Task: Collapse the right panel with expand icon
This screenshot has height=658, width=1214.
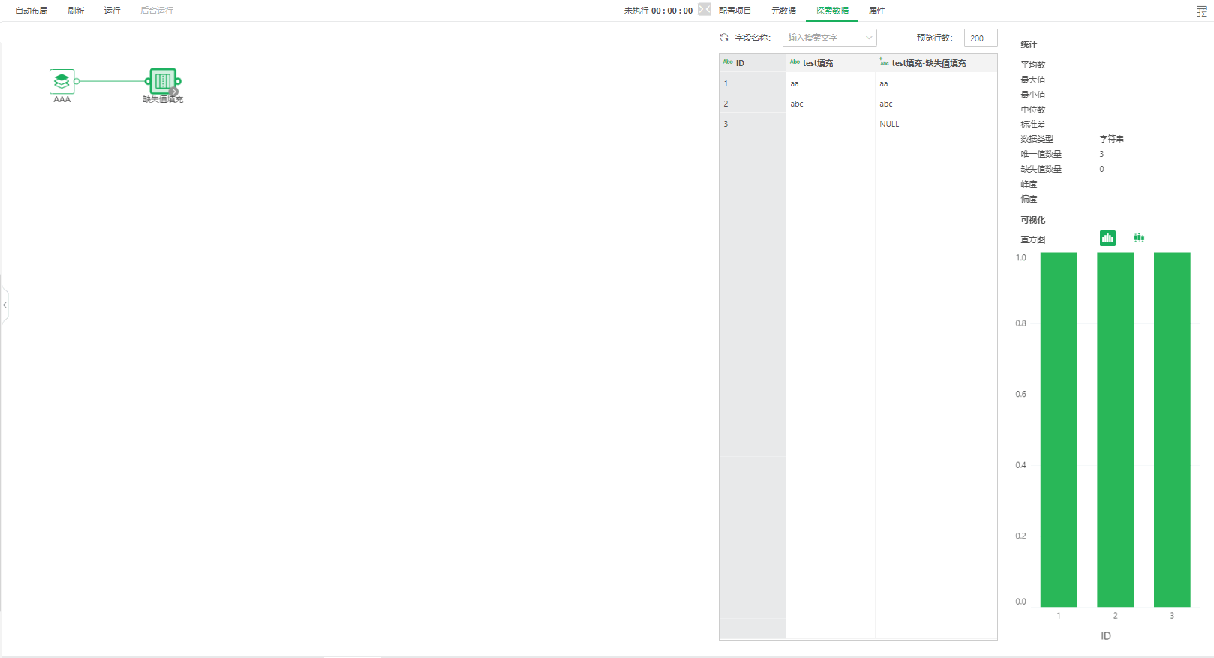Action: [705, 9]
